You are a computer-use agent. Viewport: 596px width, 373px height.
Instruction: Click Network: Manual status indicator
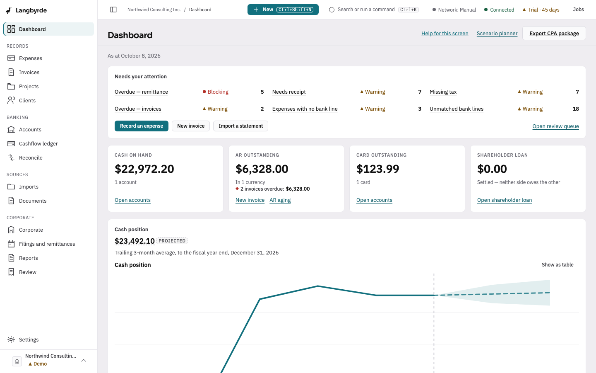point(454,10)
